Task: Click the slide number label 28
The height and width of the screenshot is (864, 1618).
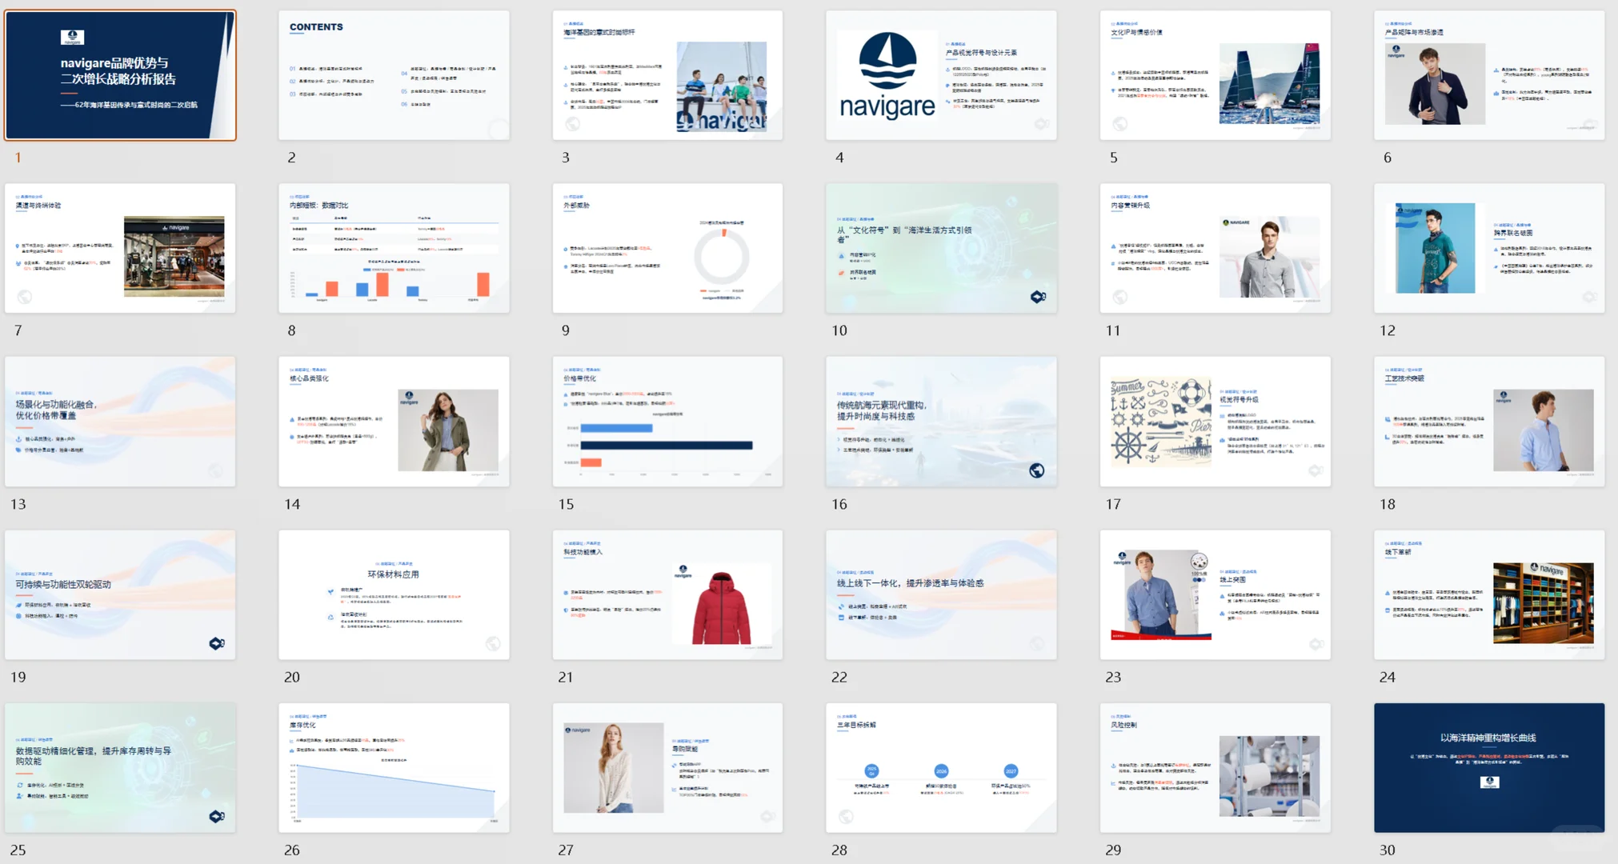Action: 839,850
